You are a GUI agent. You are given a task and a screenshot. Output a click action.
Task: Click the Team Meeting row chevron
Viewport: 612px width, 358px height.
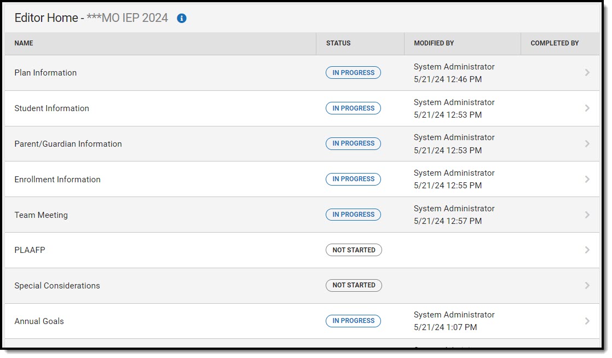tap(587, 215)
